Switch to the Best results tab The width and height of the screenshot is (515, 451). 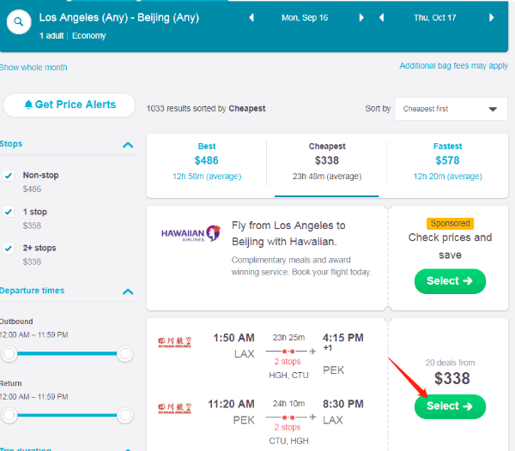pyautogui.click(x=206, y=159)
